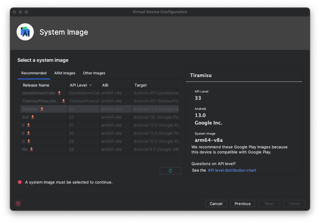The height and width of the screenshot is (223, 320).
Task: Sort by API Level column dropdown
Action: click(x=90, y=85)
